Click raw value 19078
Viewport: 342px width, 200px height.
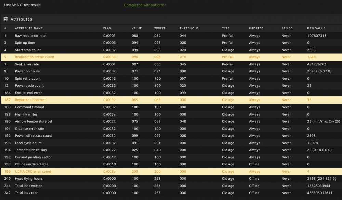tap(312, 143)
